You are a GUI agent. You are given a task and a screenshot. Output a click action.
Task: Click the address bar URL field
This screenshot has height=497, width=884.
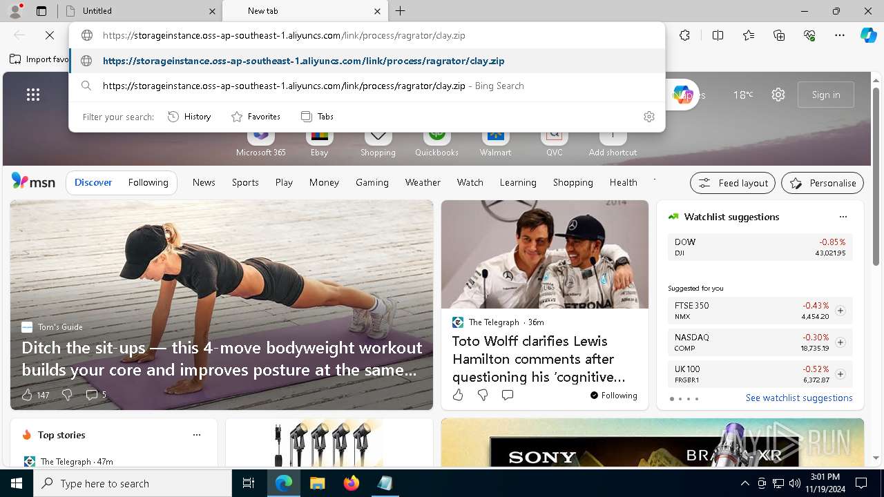click(367, 35)
